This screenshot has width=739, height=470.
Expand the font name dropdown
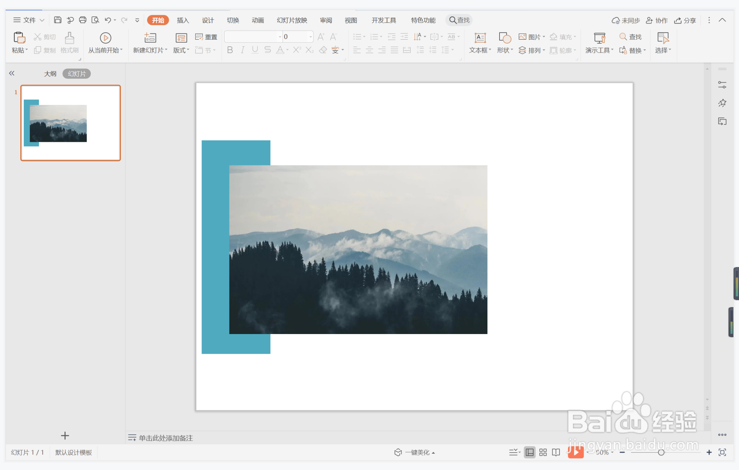[280, 37]
